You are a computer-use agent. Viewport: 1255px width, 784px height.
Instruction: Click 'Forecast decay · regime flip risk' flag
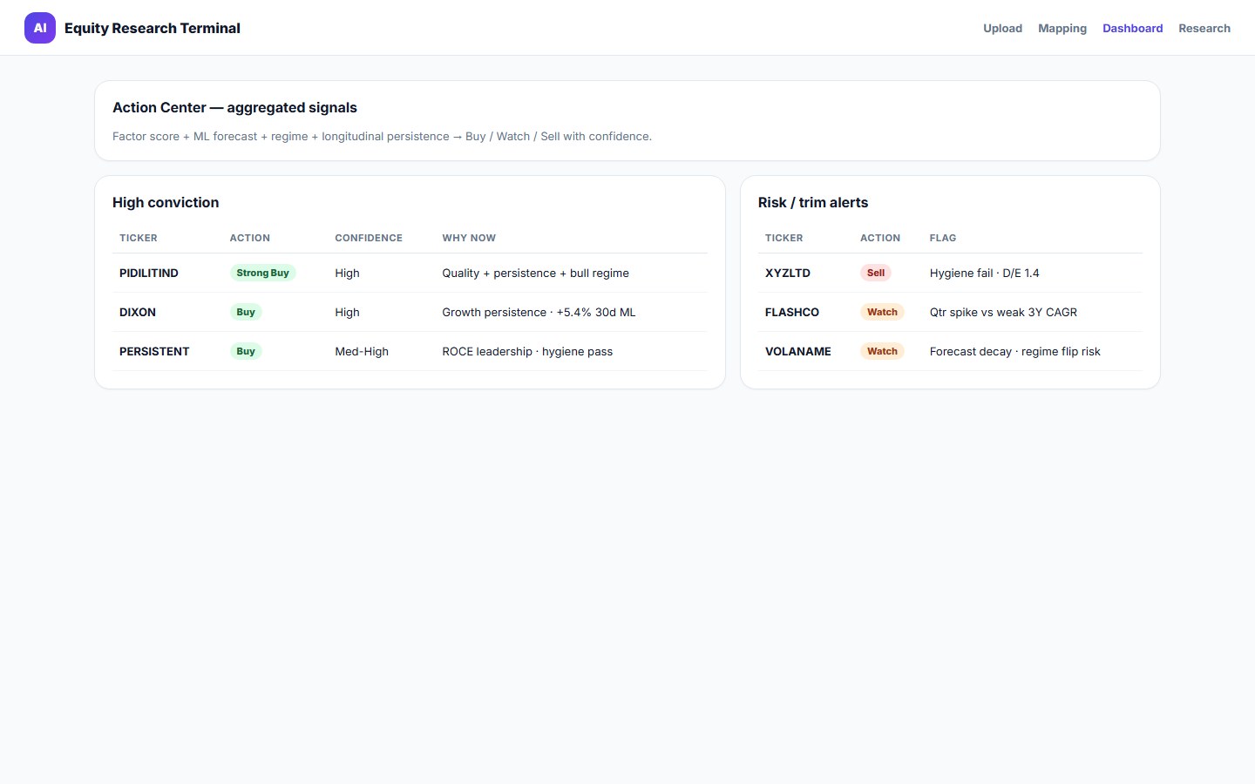[1015, 351]
